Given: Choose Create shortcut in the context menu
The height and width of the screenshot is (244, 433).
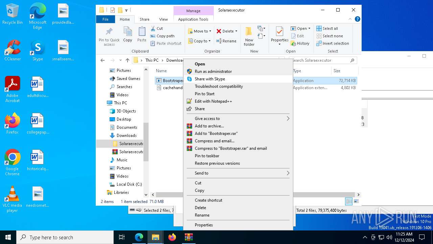Looking at the screenshot, I should pos(238,200).
